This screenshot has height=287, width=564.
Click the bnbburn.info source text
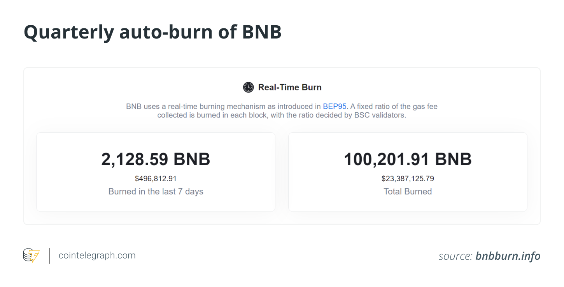point(508,256)
